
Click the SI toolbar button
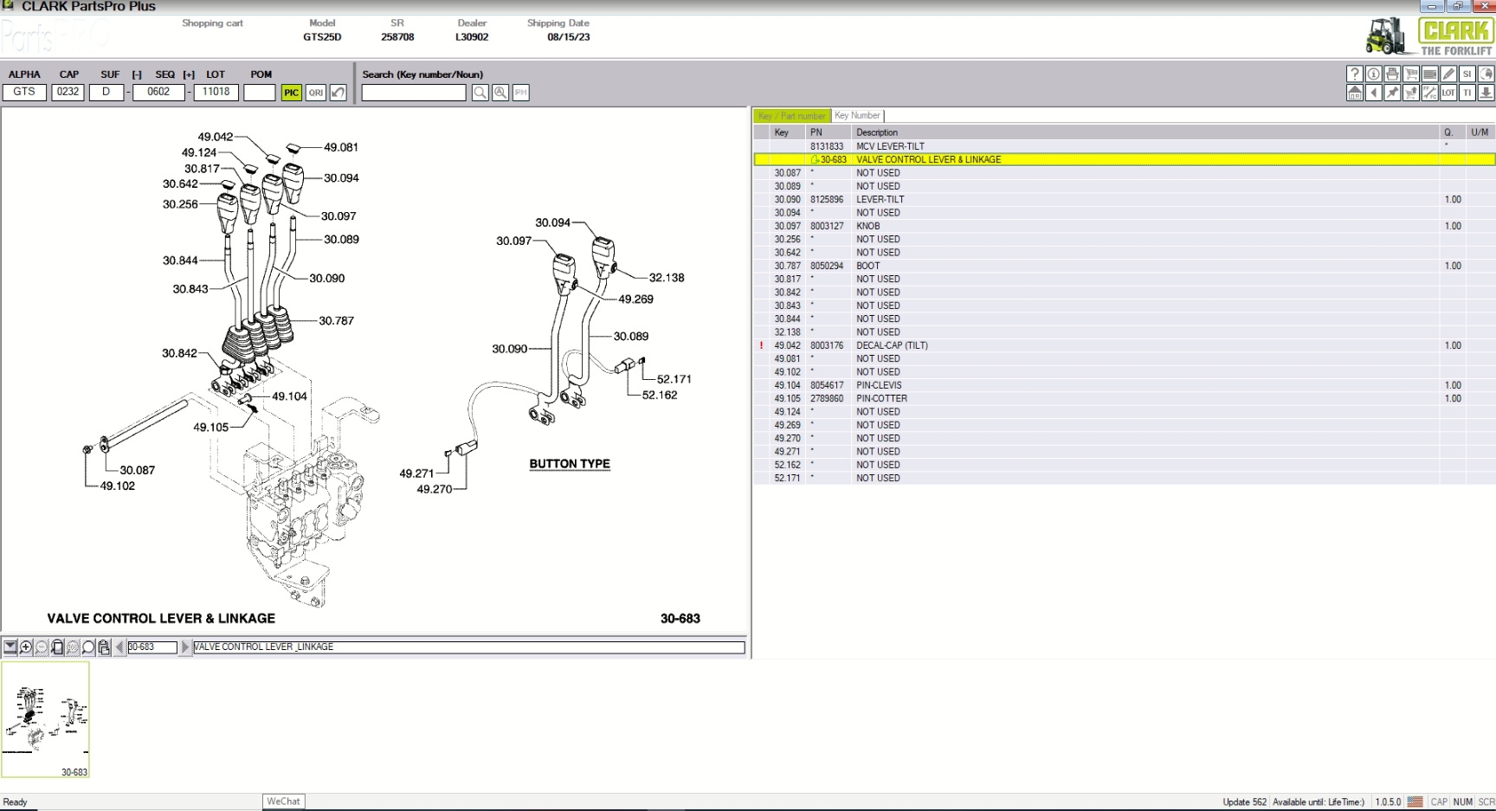1467,74
